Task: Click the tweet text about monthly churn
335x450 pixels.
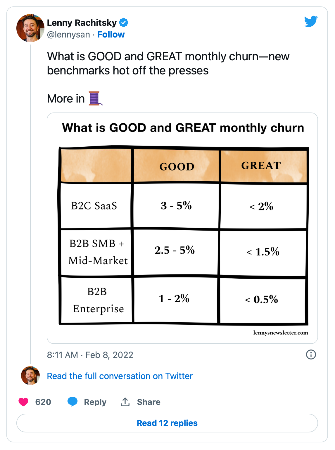Action: [x=168, y=63]
